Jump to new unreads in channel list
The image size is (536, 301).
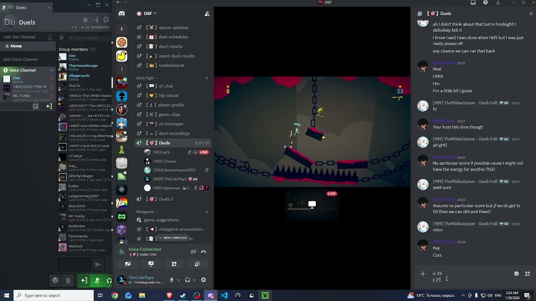tap(173, 238)
